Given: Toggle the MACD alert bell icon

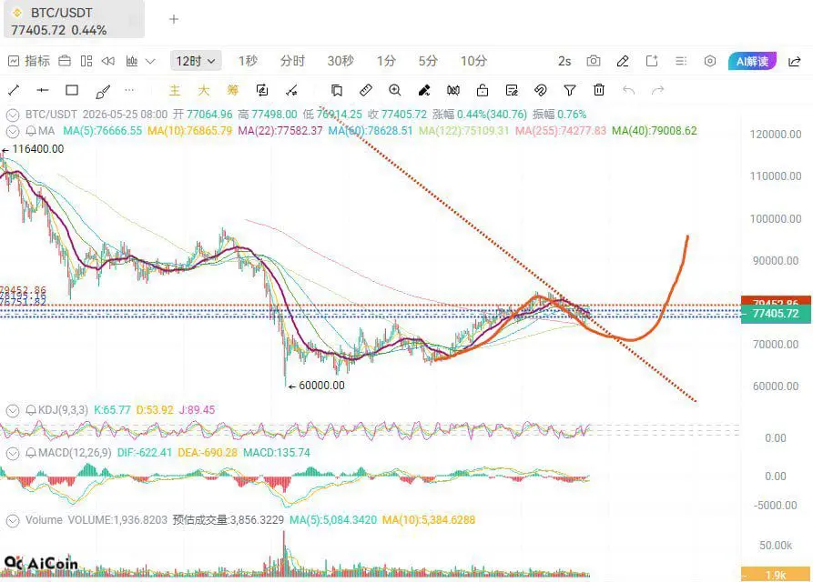Looking at the screenshot, I should pyautogui.click(x=31, y=453).
